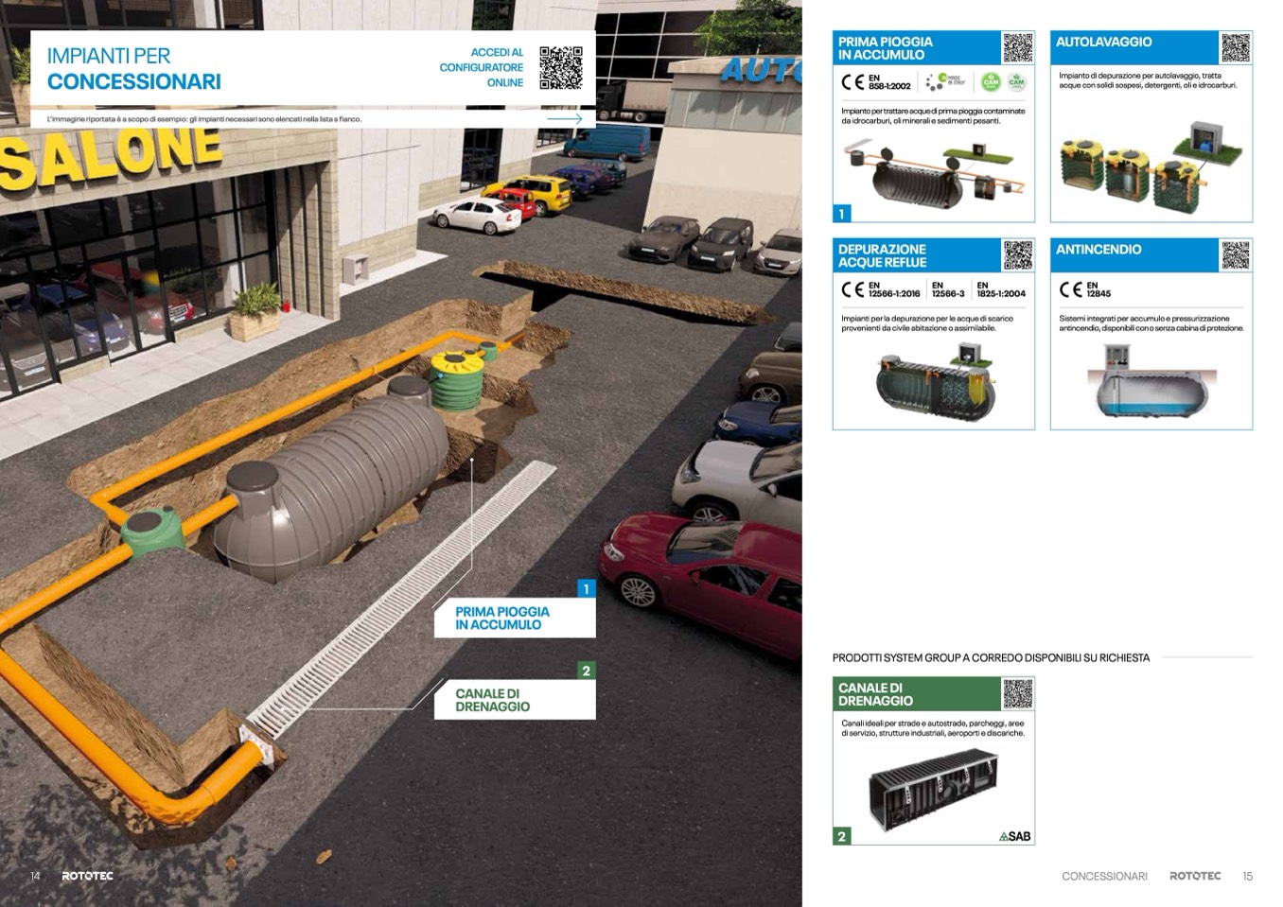Click the QR code beside Accedi al Configuratore Online
This screenshot has height=907, width=1283.
(560, 68)
